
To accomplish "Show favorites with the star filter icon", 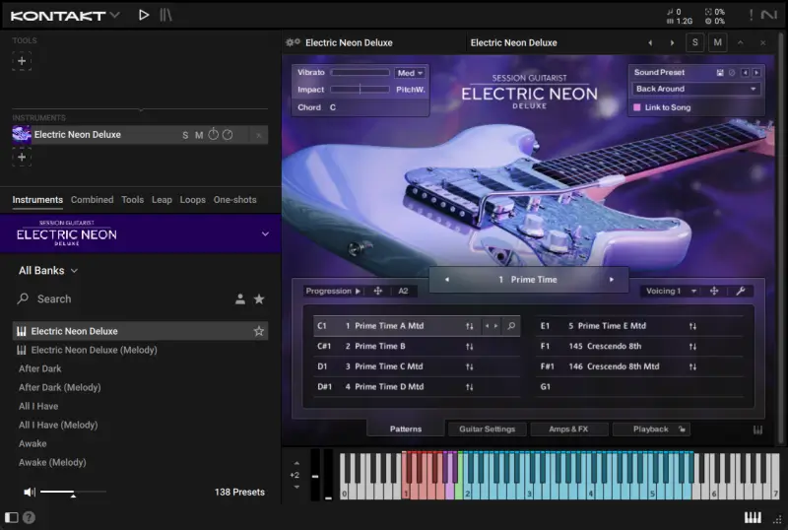I will coord(259,299).
